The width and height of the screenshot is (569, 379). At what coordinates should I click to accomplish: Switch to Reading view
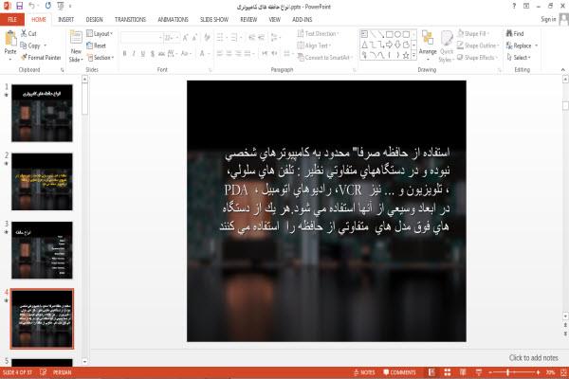[463, 372]
